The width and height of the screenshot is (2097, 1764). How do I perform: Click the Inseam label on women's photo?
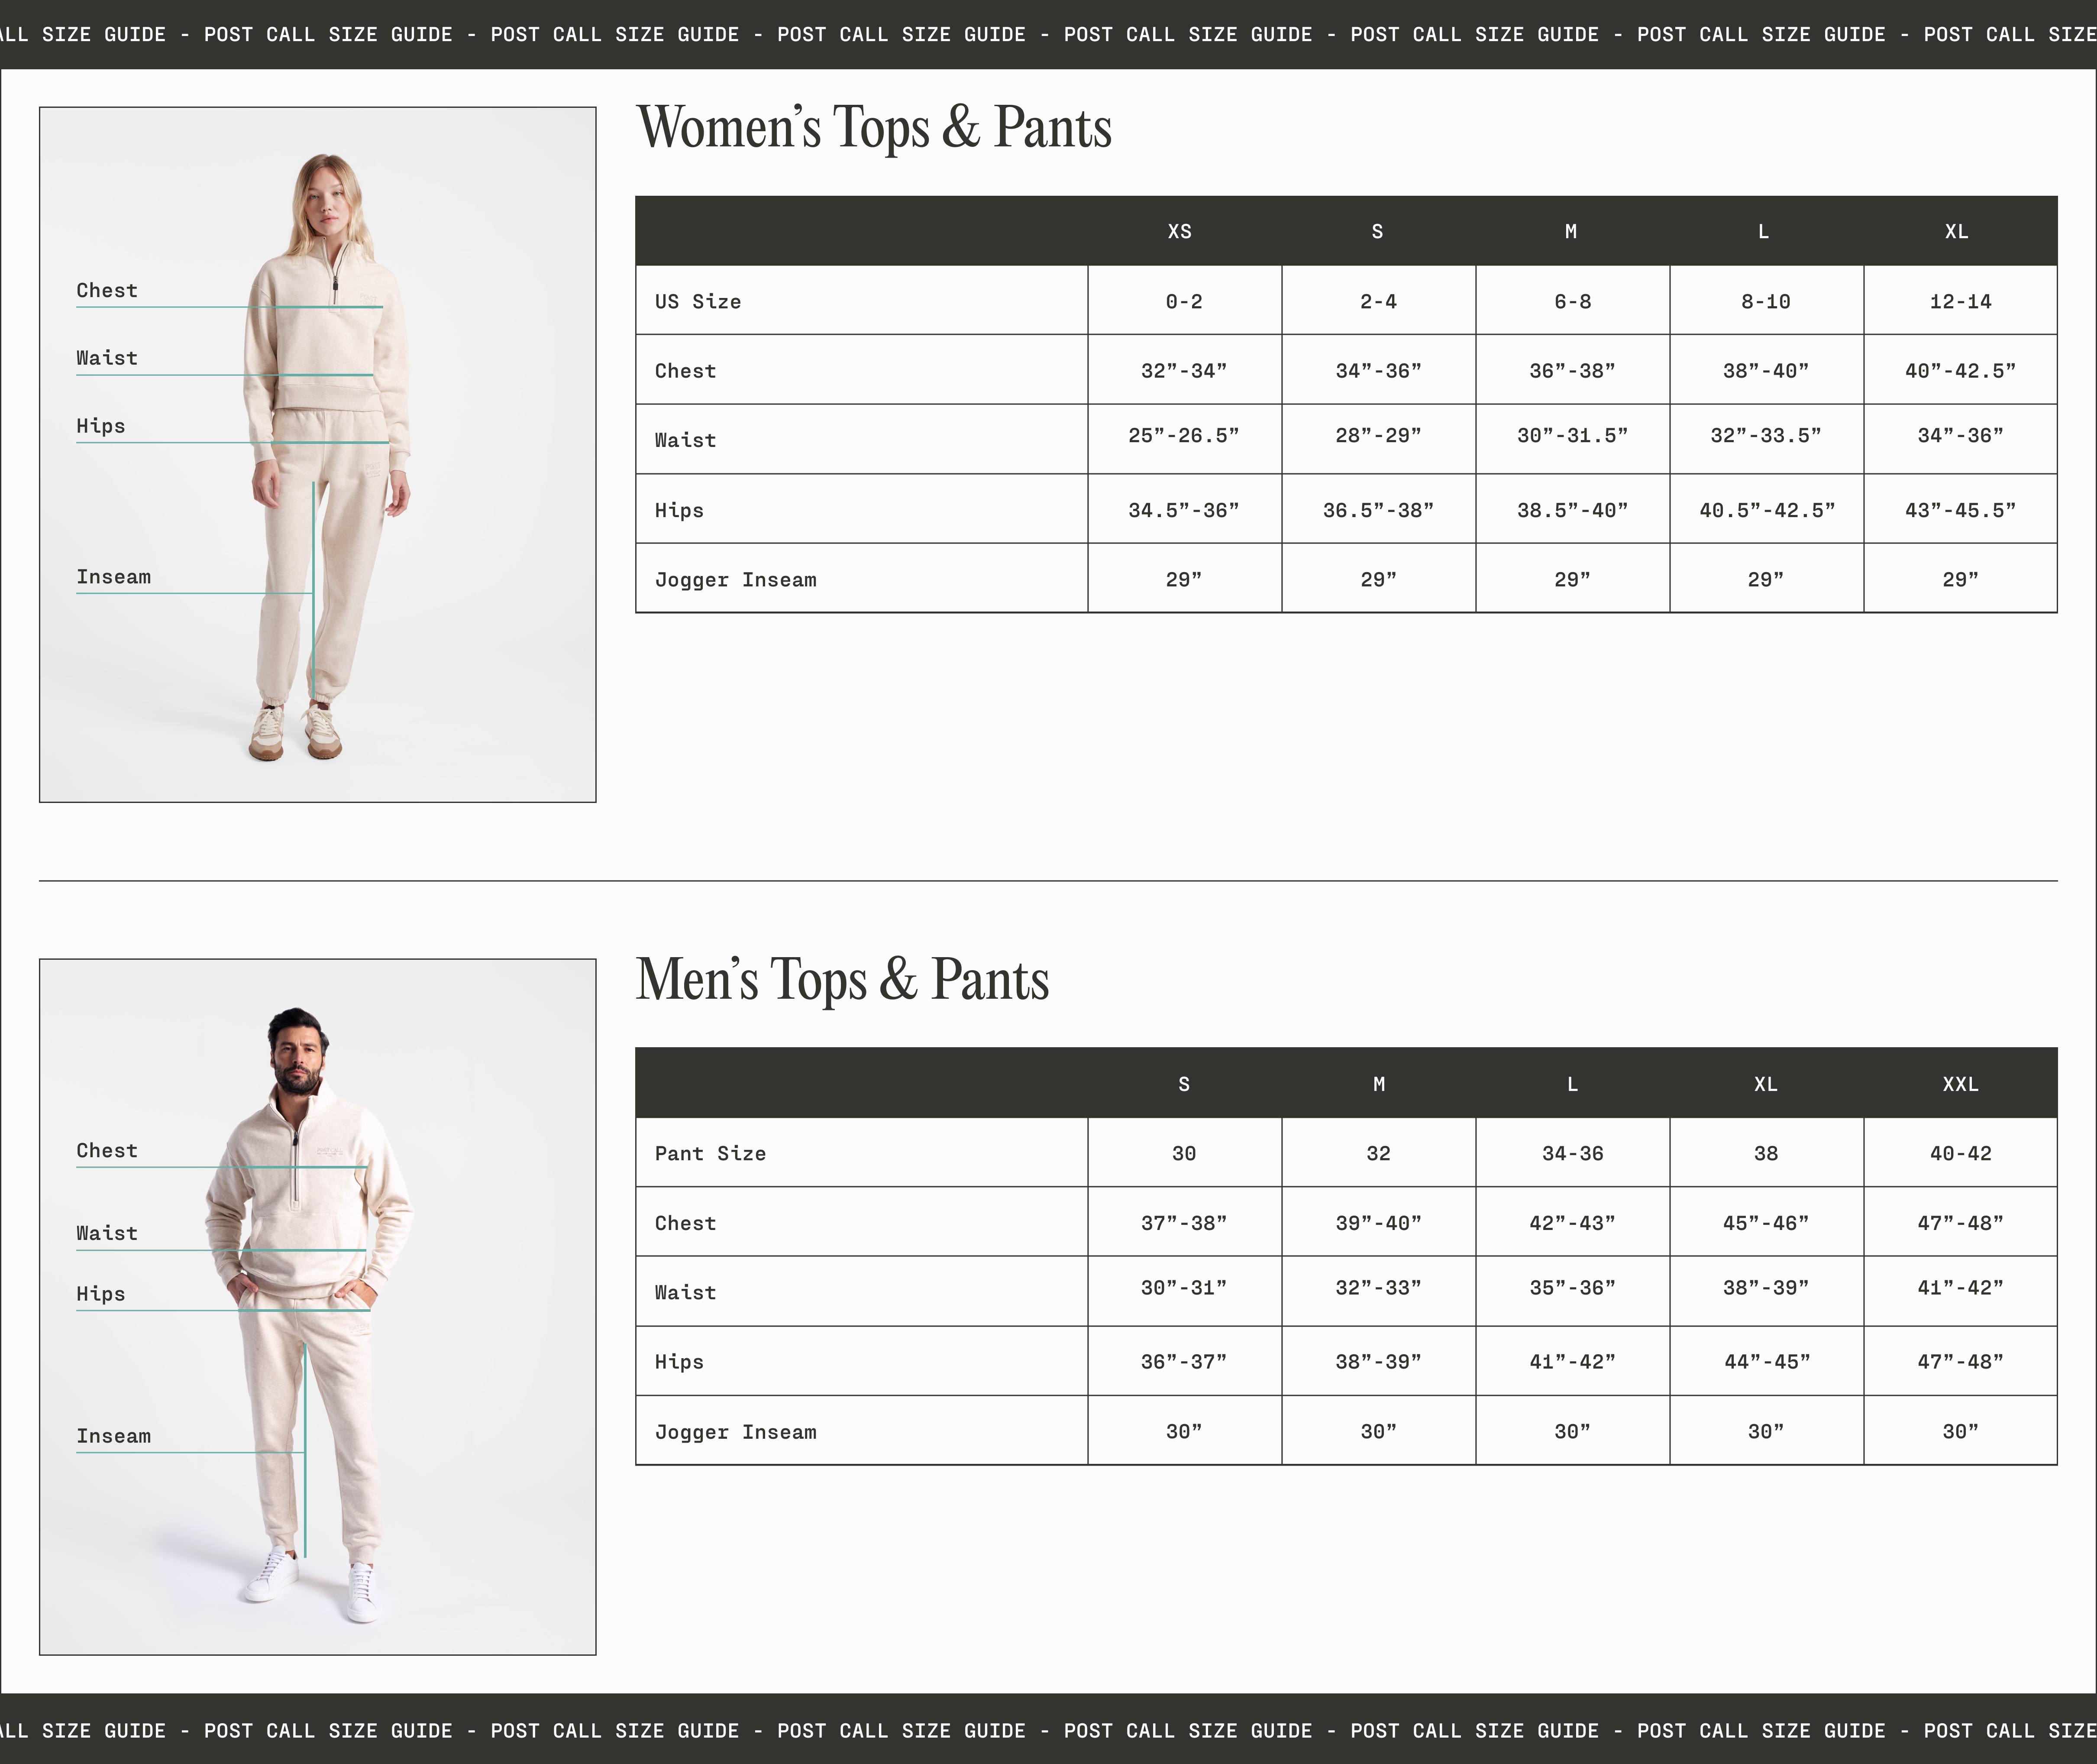click(x=113, y=577)
